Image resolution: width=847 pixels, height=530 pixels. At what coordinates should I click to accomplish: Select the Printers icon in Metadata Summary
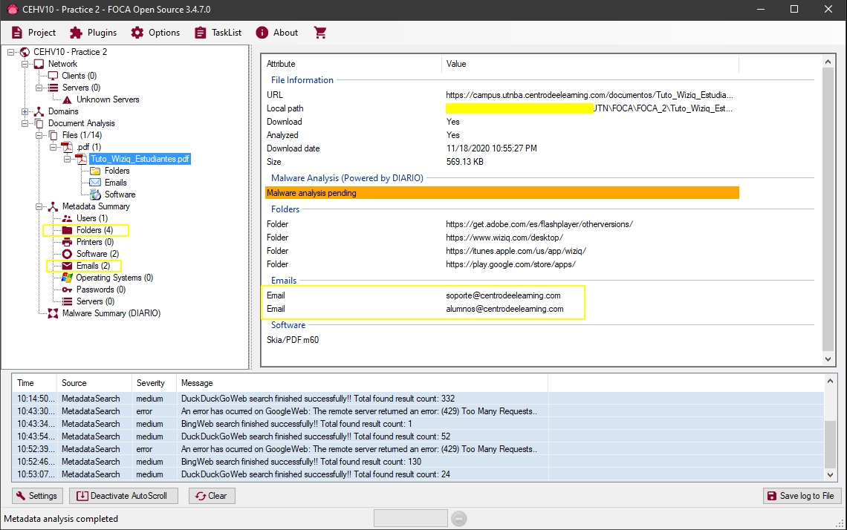(67, 242)
